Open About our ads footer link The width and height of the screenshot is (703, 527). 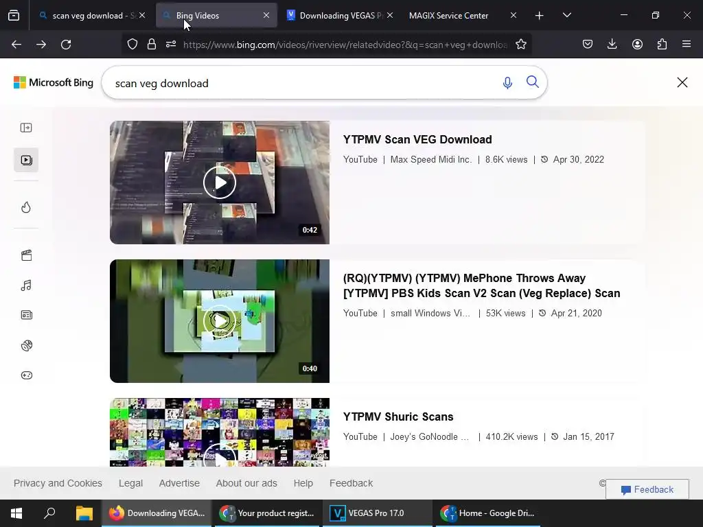(x=246, y=483)
